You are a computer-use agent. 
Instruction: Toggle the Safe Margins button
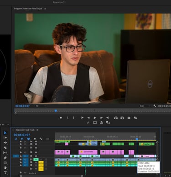[x=95, y=122]
